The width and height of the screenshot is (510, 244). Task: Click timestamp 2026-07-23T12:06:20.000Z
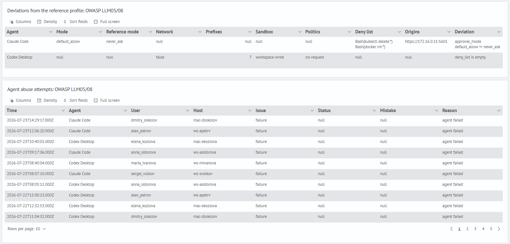click(30, 131)
